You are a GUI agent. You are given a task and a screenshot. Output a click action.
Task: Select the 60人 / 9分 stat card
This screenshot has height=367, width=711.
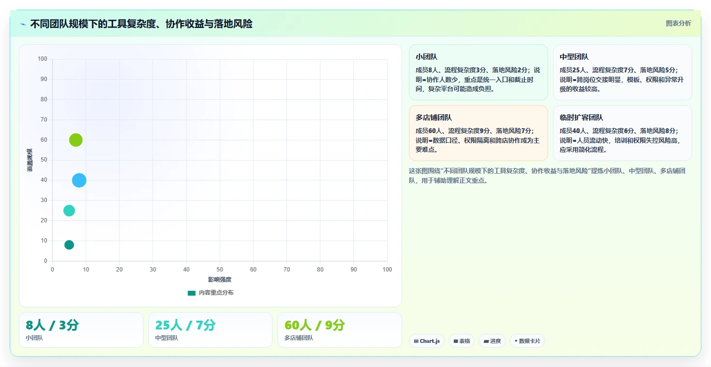point(340,330)
